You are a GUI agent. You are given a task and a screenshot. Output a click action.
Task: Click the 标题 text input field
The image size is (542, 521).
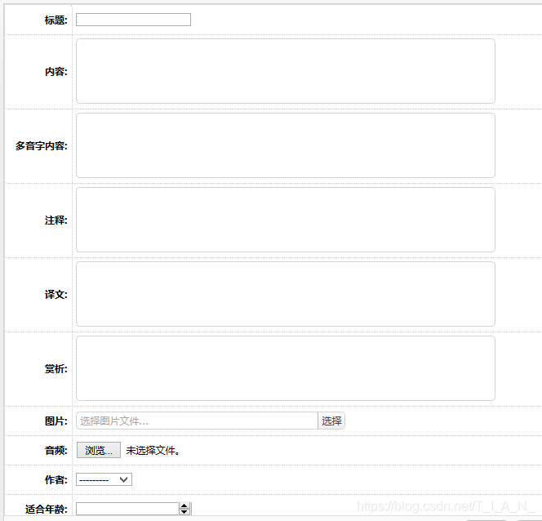tap(133, 20)
